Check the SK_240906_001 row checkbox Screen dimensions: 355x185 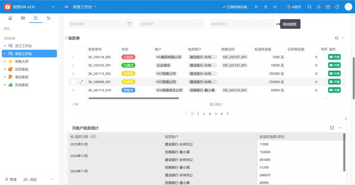click(x=74, y=82)
